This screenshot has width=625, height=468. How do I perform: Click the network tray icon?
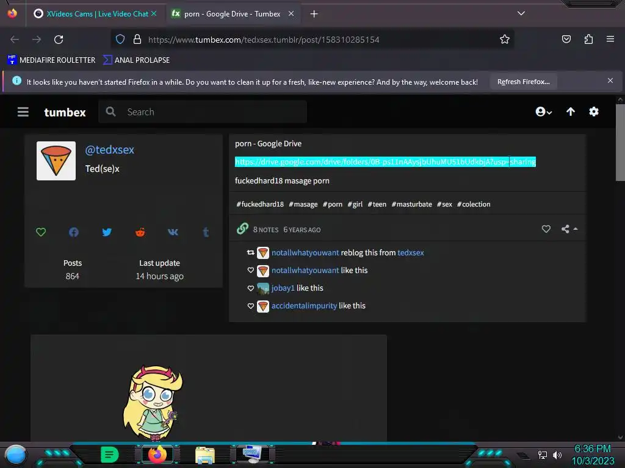(x=542, y=455)
